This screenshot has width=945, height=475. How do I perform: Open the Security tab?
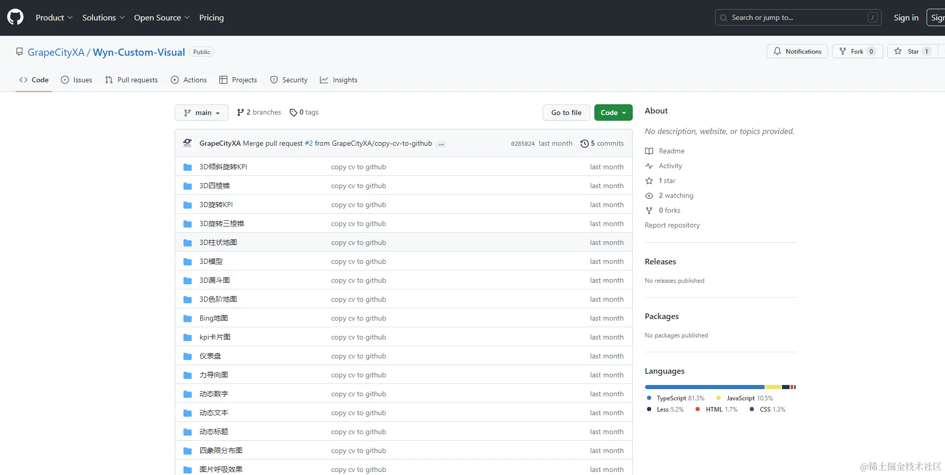(x=289, y=80)
